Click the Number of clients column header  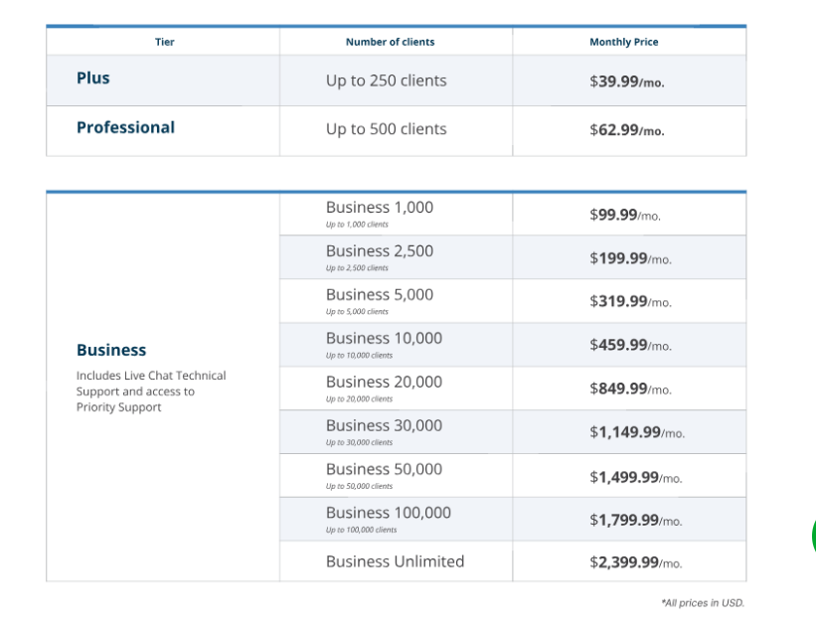click(x=391, y=42)
